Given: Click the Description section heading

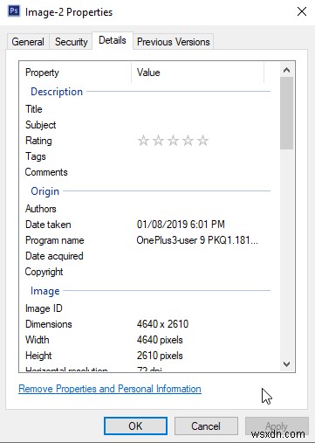Looking at the screenshot, I should click(x=57, y=92).
